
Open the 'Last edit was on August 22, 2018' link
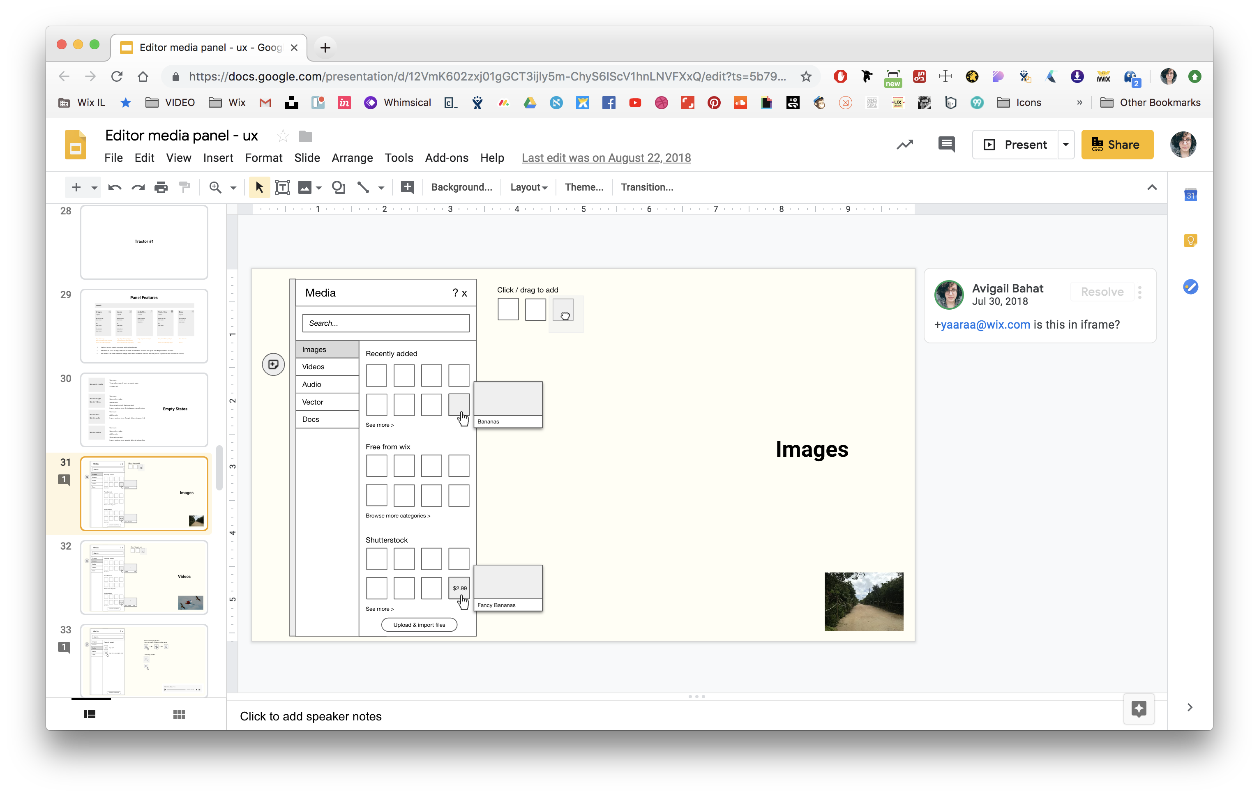(606, 158)
